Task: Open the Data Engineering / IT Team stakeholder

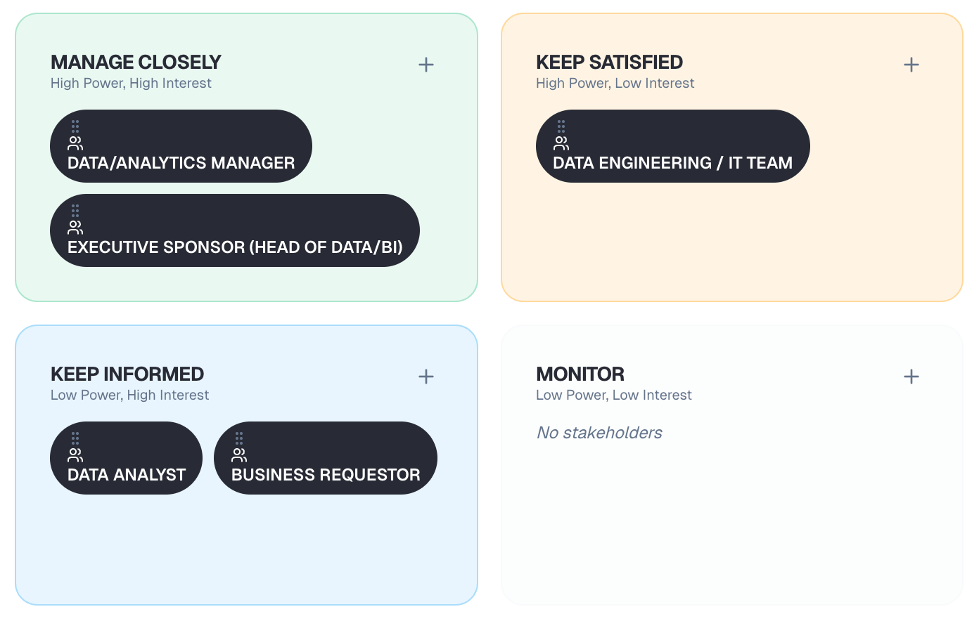Action: [x=672, y=163]
